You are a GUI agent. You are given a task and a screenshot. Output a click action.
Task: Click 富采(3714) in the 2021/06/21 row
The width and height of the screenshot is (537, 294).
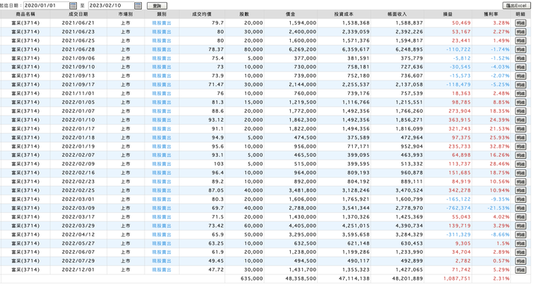(x=25, y=23)
